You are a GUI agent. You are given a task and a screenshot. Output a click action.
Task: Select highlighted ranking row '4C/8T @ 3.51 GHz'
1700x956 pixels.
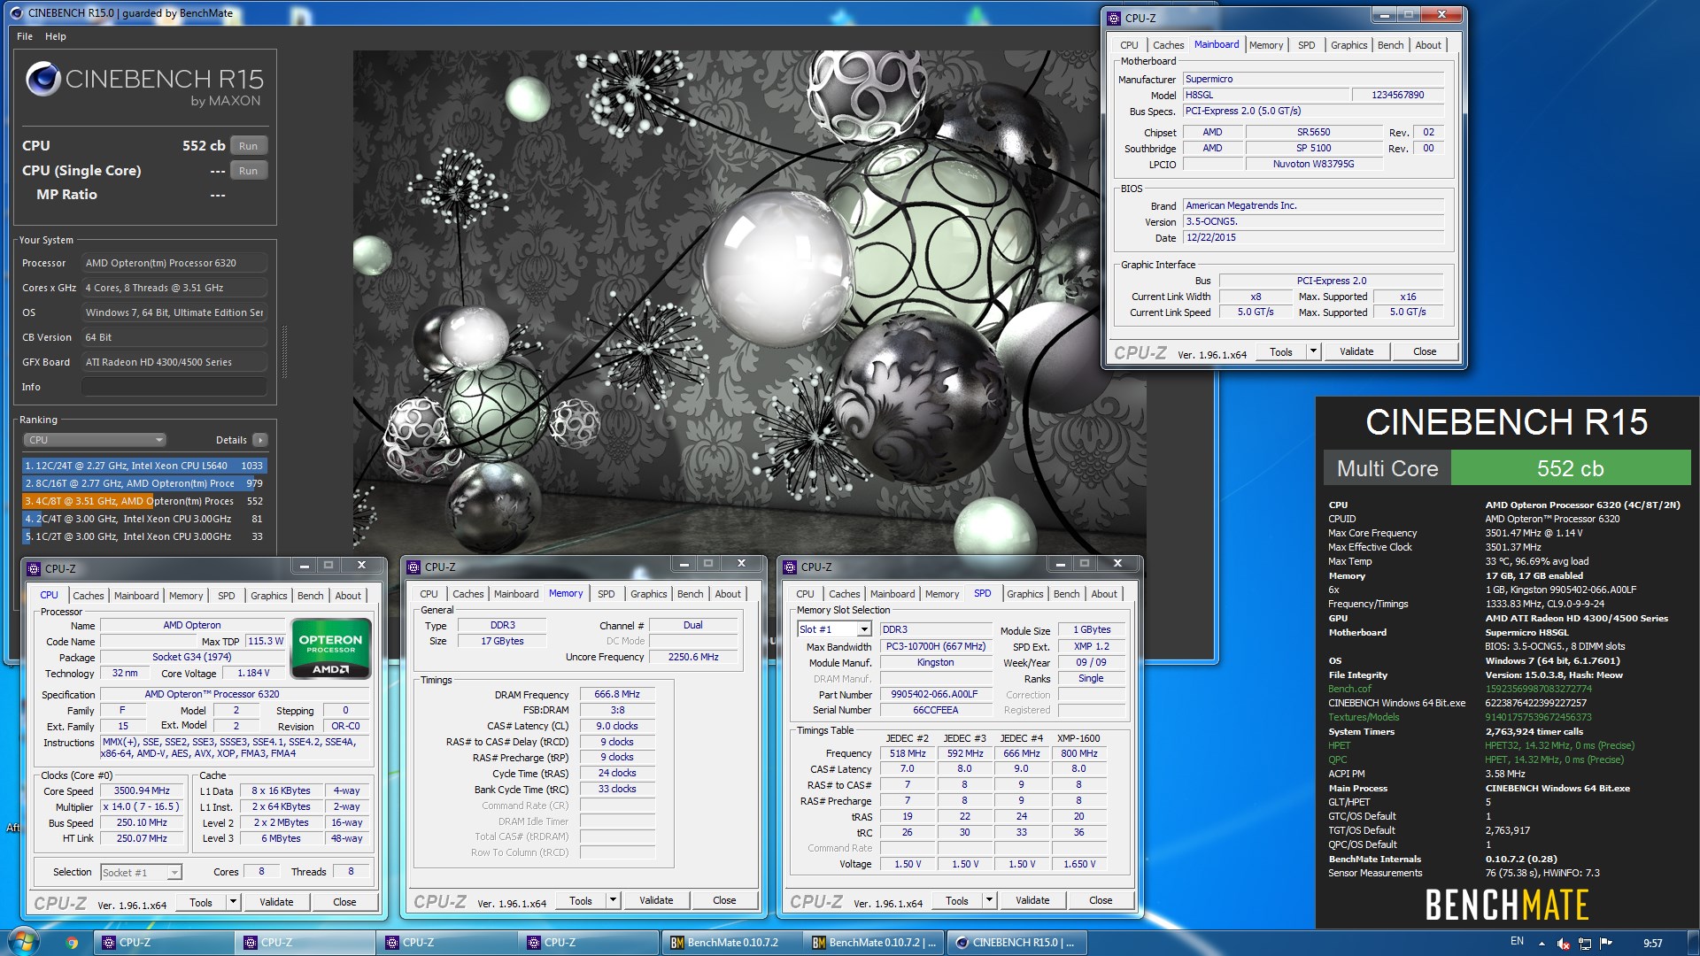144,501
